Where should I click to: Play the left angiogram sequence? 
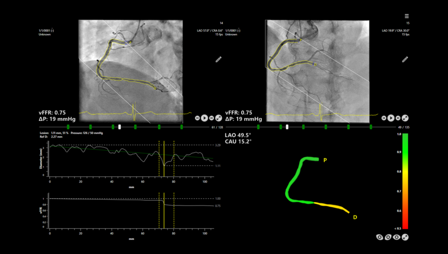[204, 118]
